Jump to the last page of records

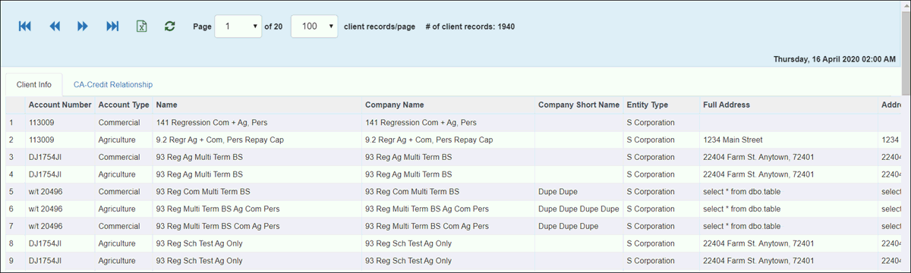[112, 27]
